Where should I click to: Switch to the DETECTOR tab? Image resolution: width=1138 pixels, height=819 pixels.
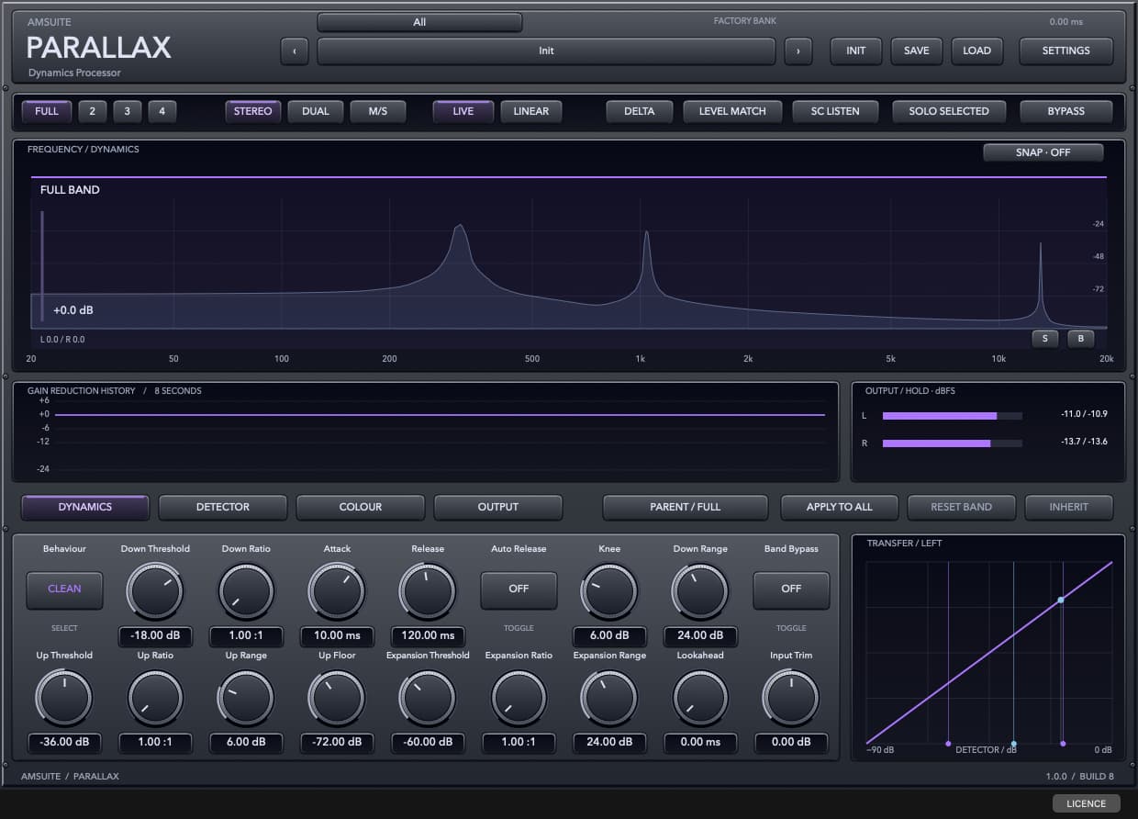(x=223, y=507)
